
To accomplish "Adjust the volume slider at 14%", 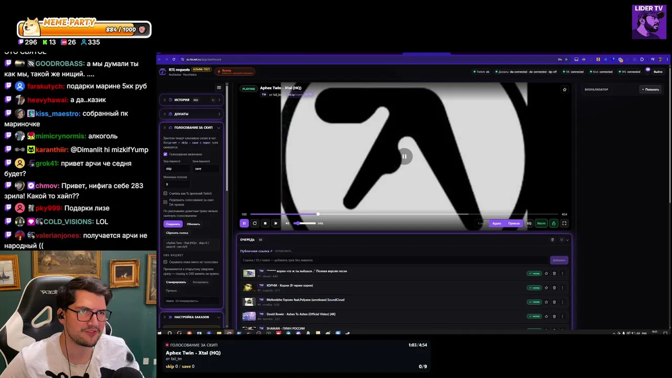I will (304, 223).
